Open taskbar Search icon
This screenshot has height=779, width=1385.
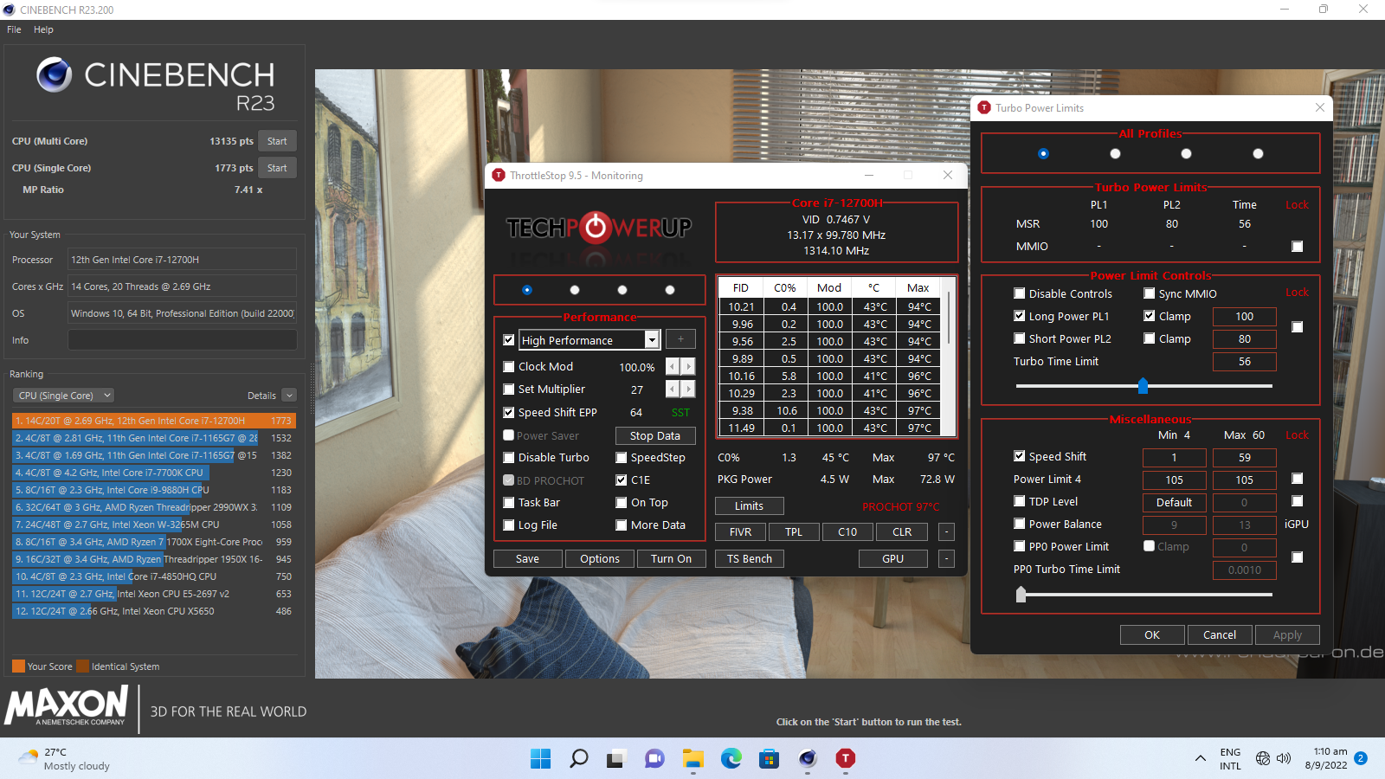(578, 759)
